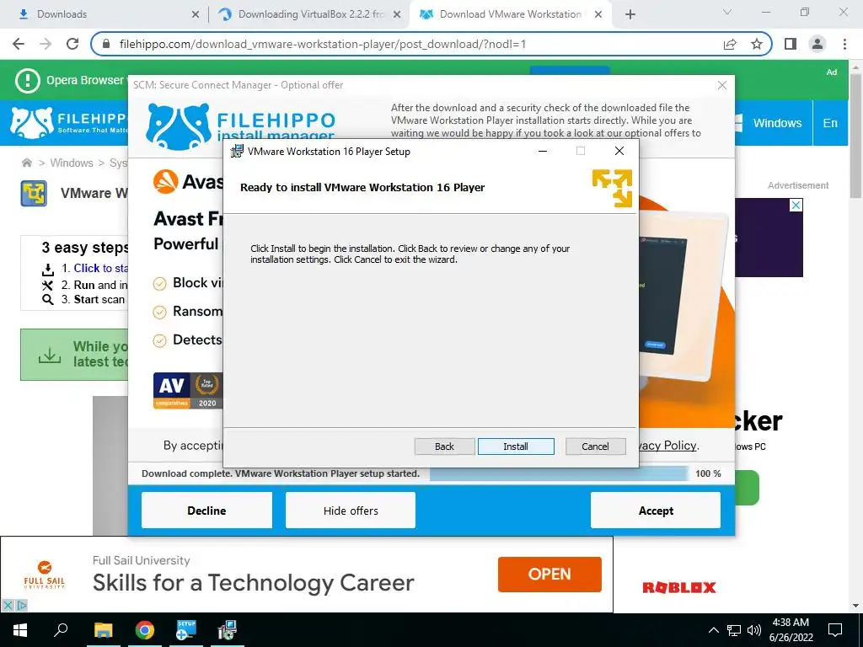This screenshot has height=647, width=863.
Task: Click Hide offers in FileHippo manager
Action: (351, 511)
